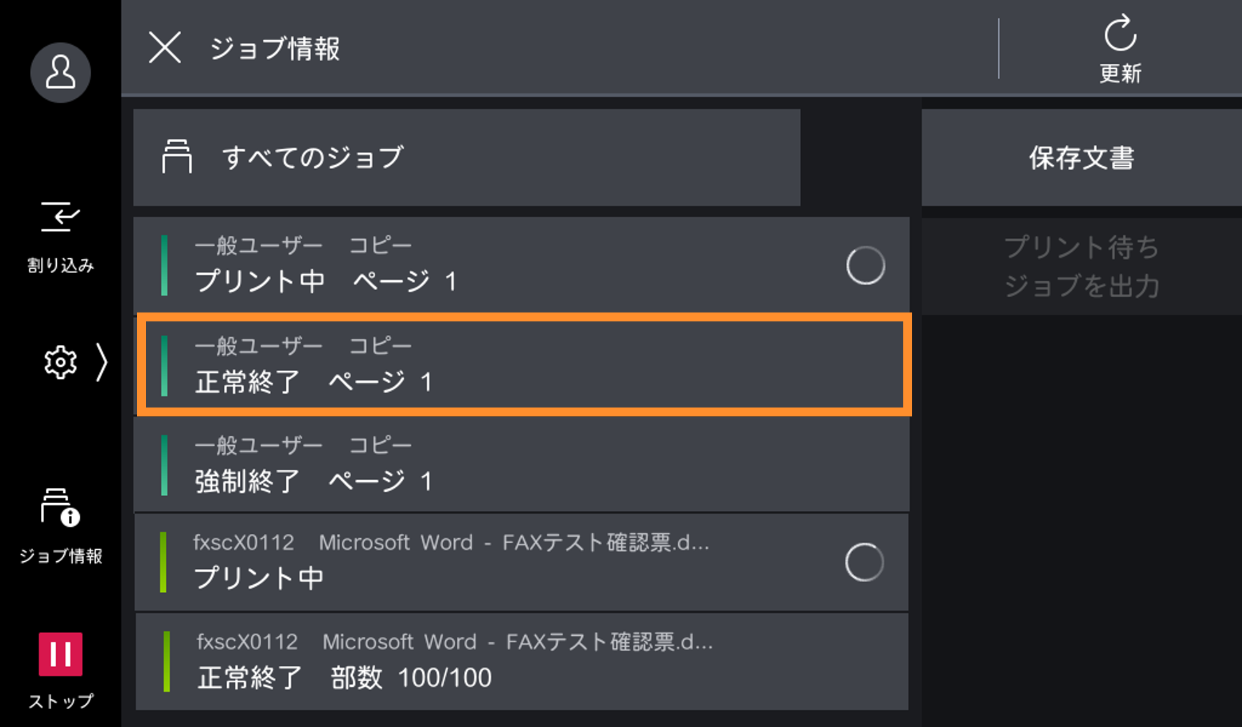This screenshot has height=727, width=1242.
Task: Tap the user login profile icon
Action: pos(61,73)
